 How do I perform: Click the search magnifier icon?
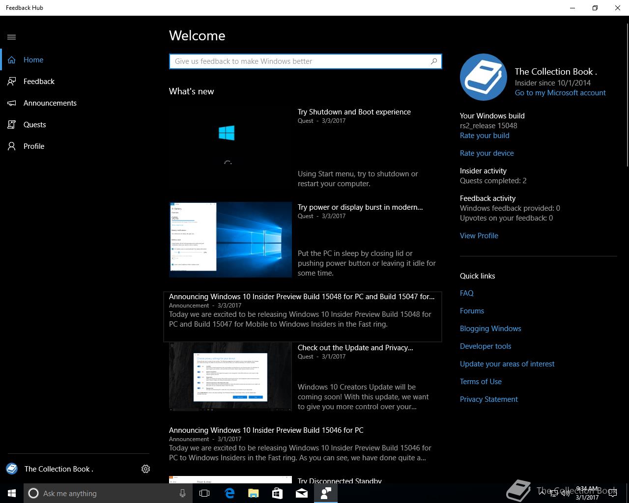click(x=433, y=61)
